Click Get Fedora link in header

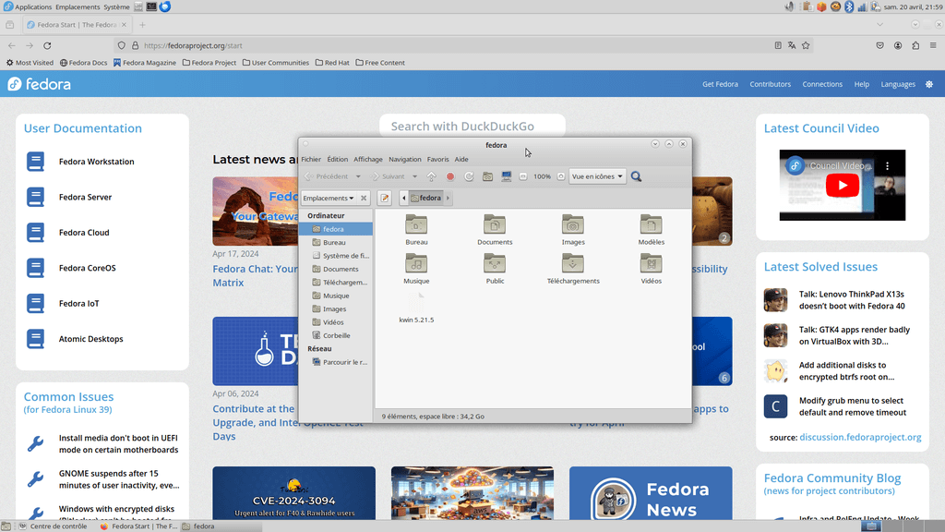click(720, 84)
